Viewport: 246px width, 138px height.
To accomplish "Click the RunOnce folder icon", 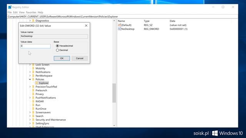I will point(33,109).
